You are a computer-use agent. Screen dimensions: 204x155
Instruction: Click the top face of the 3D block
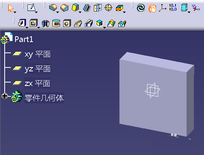pyautogui.click(x=157, y=62)
